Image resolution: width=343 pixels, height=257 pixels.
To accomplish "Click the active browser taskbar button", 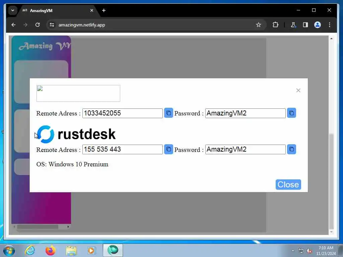I will tap(113, 250).
